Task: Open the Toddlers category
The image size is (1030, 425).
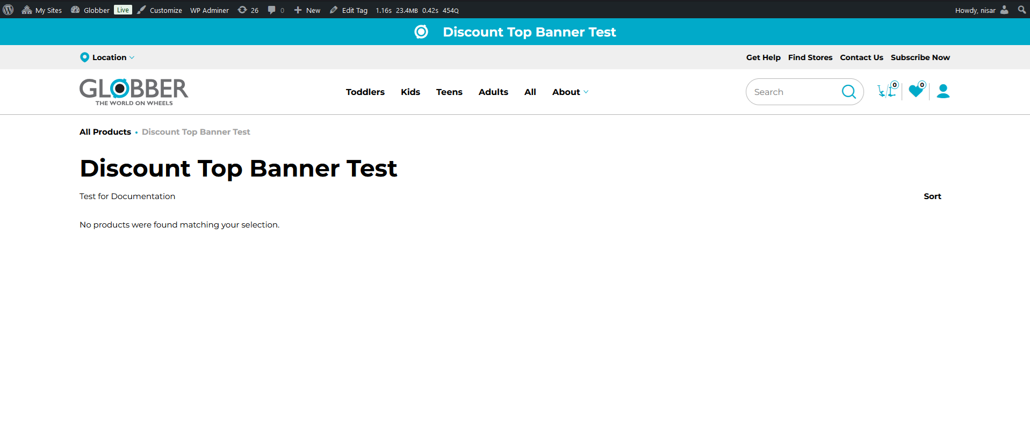Action: click(x=365, y=92)
